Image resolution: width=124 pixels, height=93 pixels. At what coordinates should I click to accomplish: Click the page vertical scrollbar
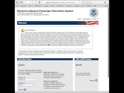pyautogui.click(x=109, y=42)
